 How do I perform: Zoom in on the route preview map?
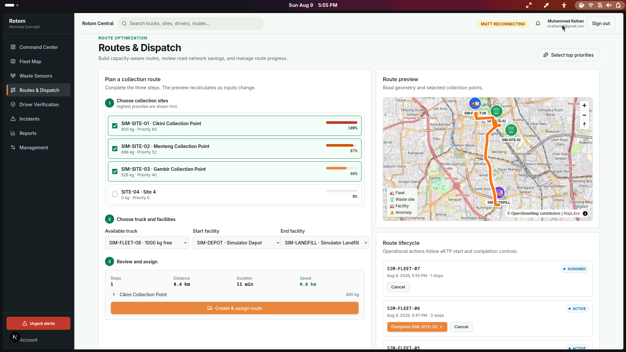pos(584,106)
